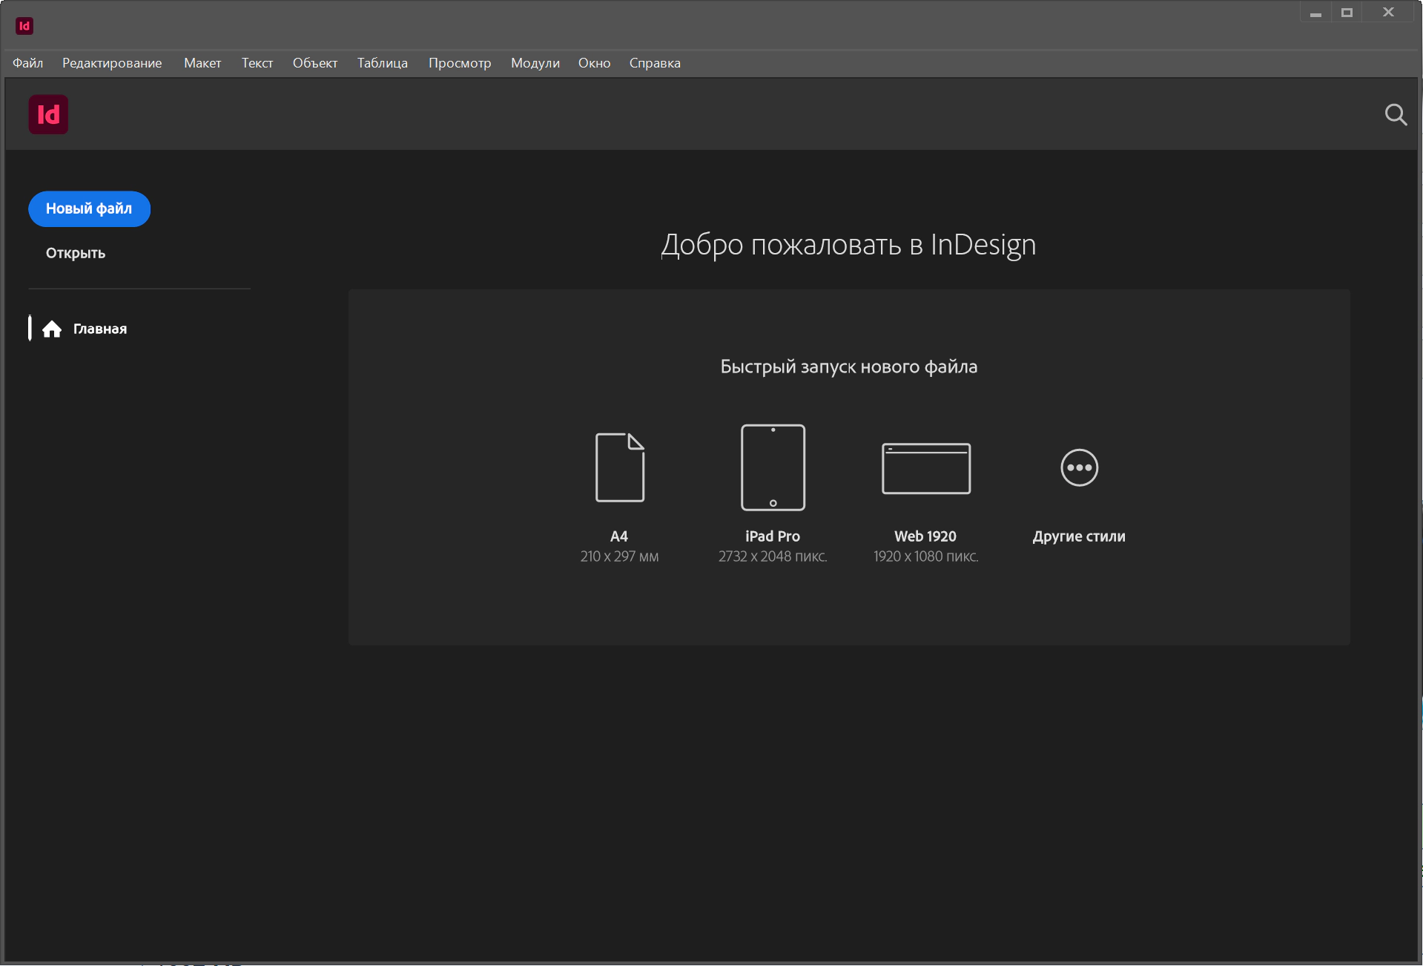Open the Справка menu

click(655, 63)
